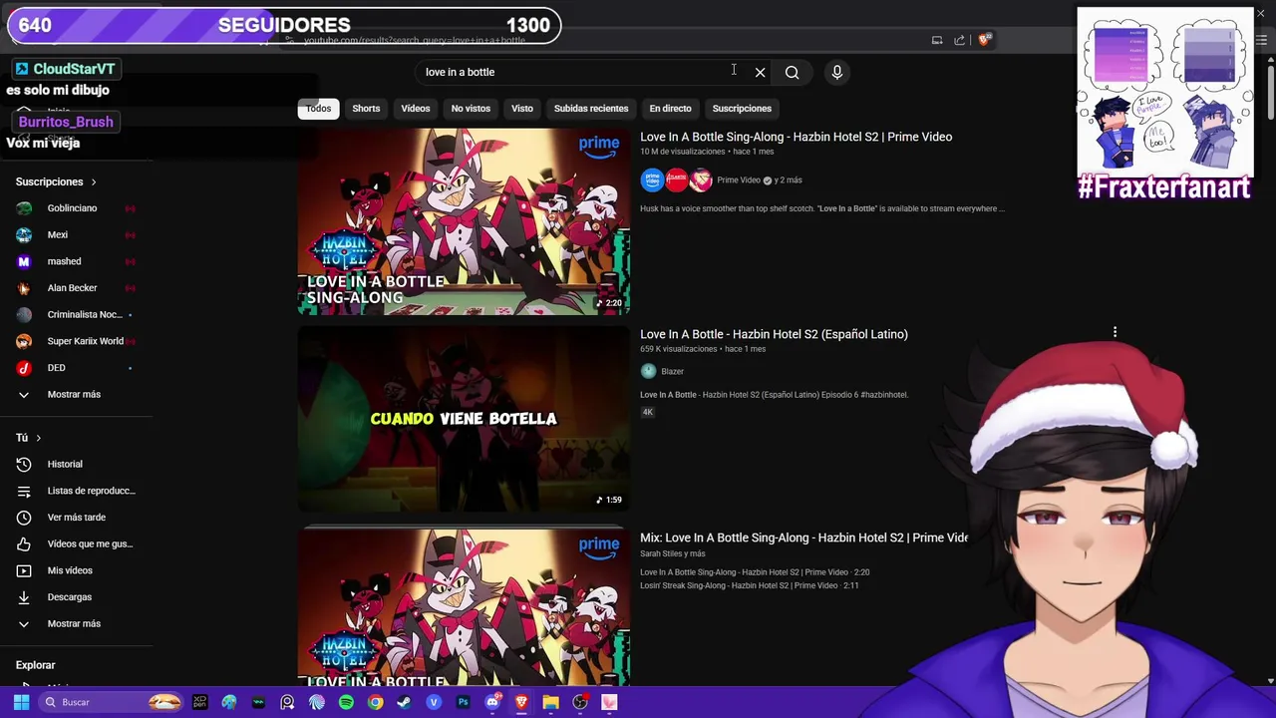Screen dimensions: 1276x718
Task: Select the Todos filter chip
Action: (x=318, y=109)
